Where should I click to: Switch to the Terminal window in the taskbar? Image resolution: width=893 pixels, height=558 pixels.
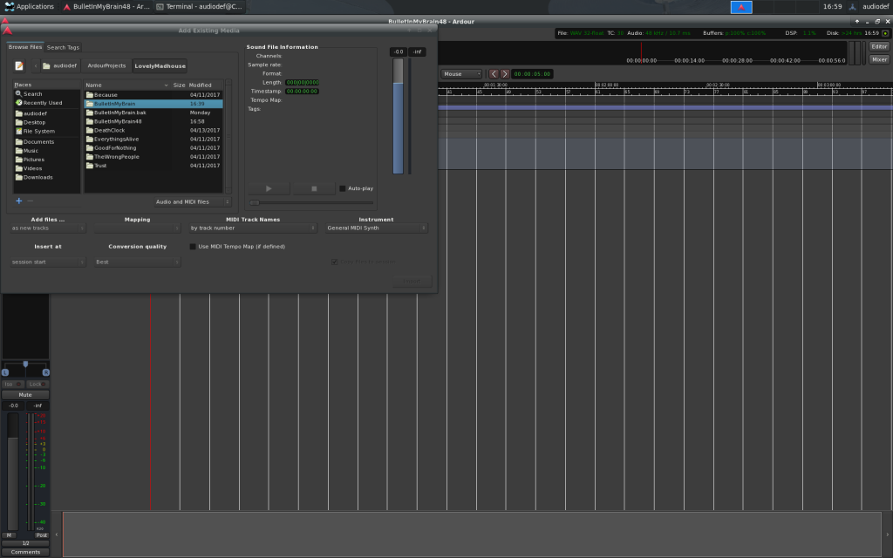tap(200, 7)
